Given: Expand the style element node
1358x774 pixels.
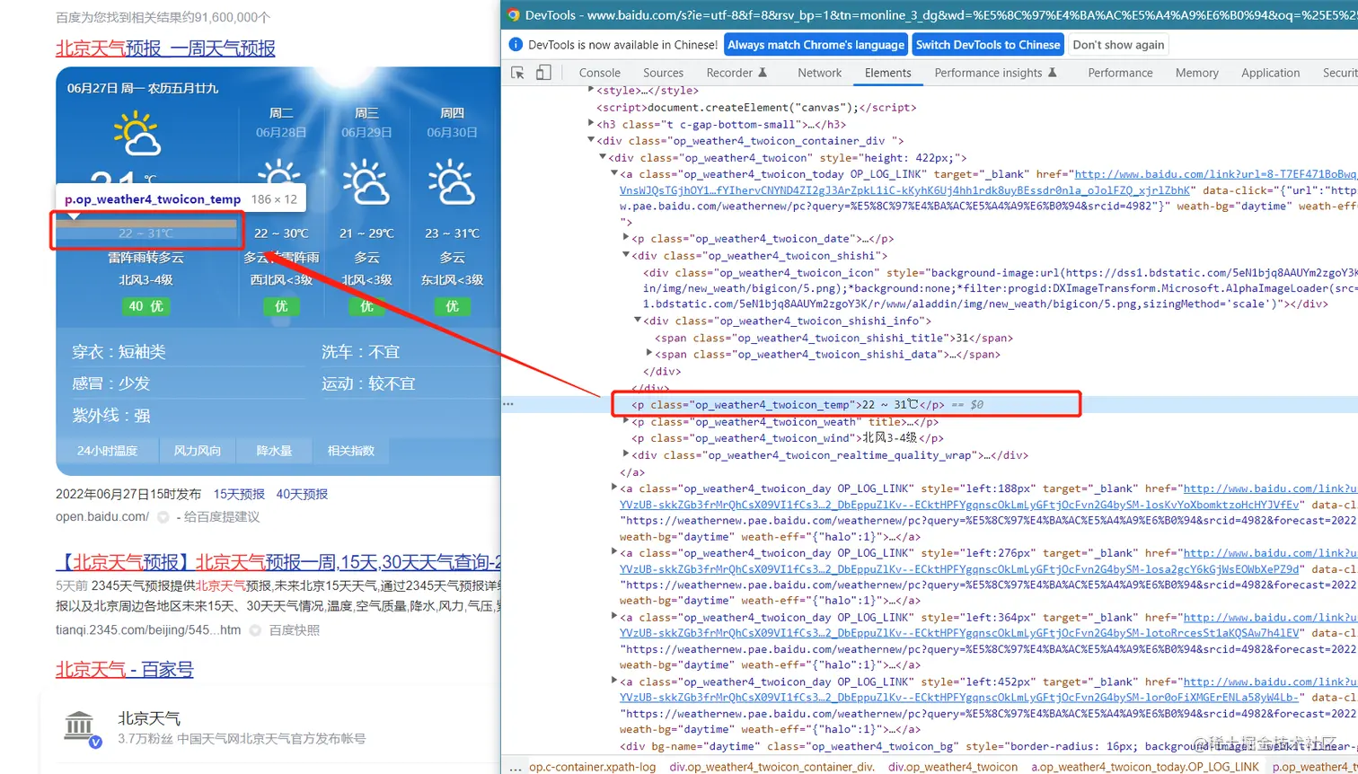Looking at the screenshot, I should pyautogui.click(x=591, y=90).
